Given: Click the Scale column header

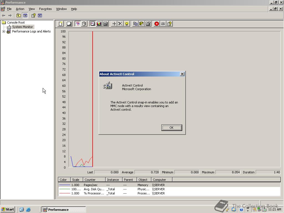Looking at the screenshot, I should click(x=77, y=180).
